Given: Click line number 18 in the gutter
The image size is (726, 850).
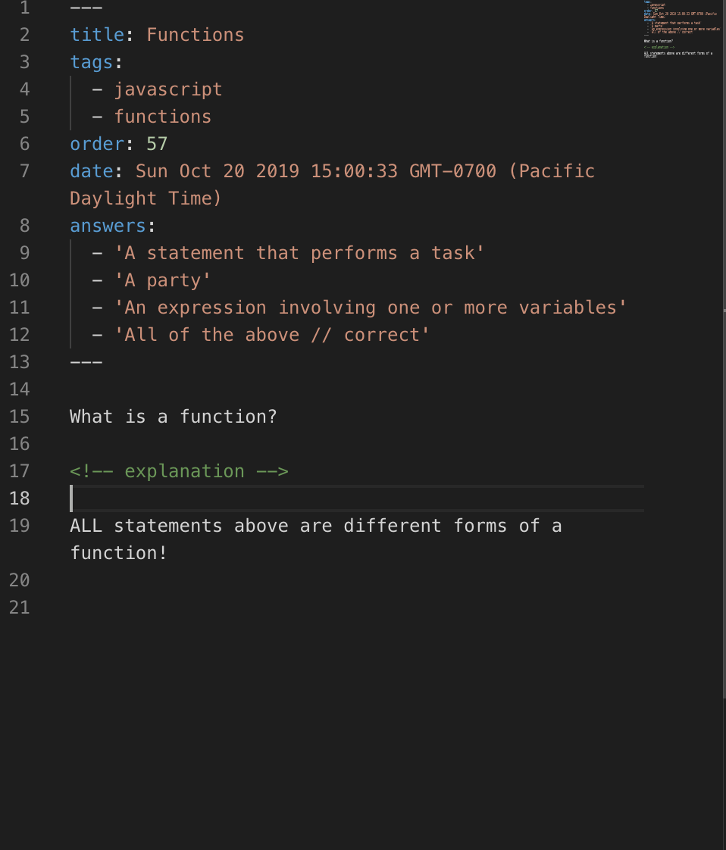Looking at the screenshot, I should [20, 498].
